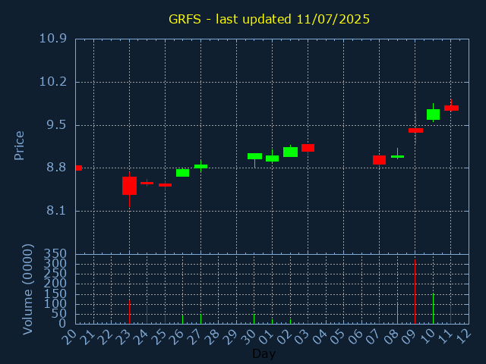Click the tall red volume bar for day 09
Image resolution: width=486 pixels, height=364 pixels.
click(x=415, y=291)
